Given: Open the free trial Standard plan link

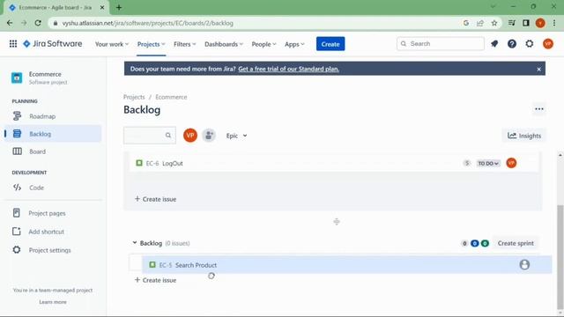Looking at the screenshot, I should [288, 69].
